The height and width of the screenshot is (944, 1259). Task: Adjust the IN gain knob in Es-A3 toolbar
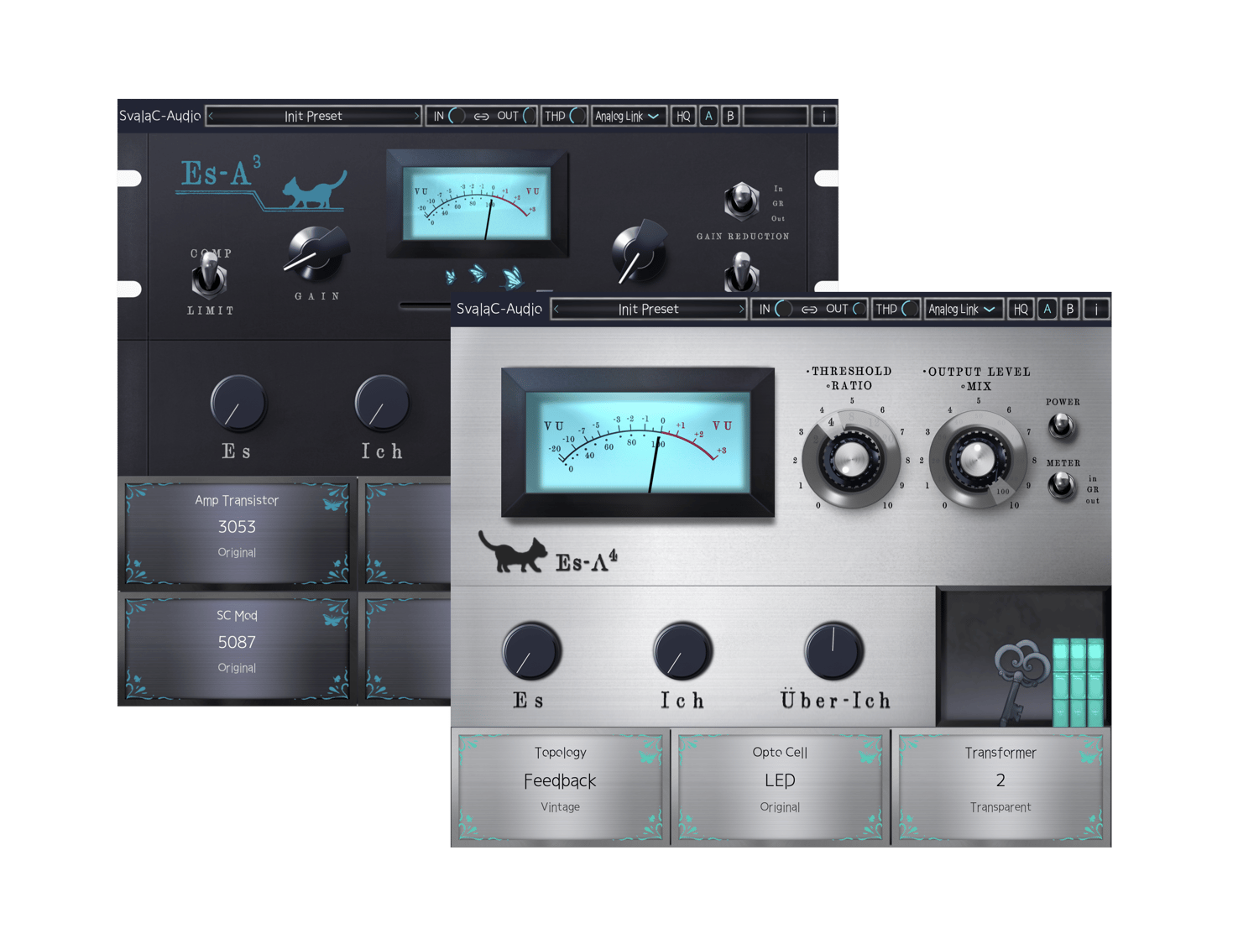click(x=457, y=117)
